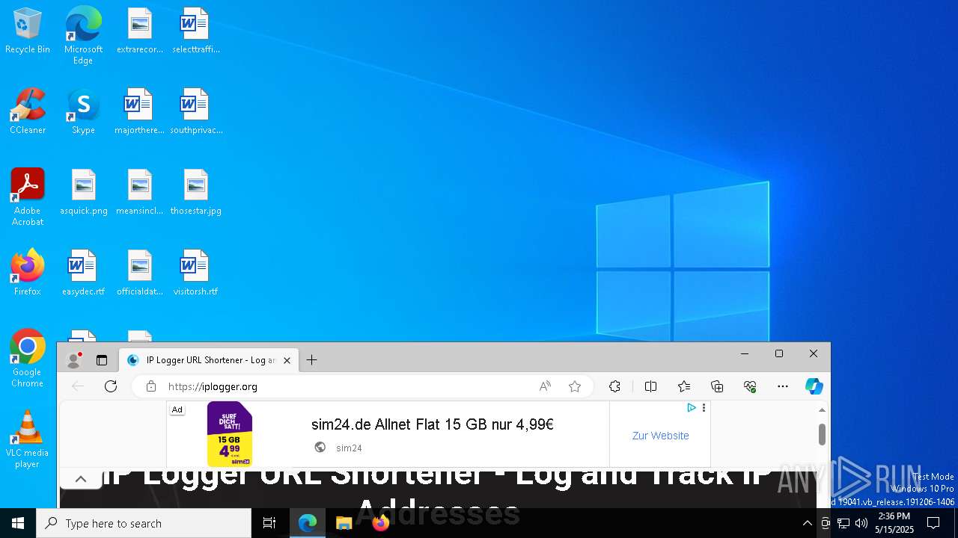The image size is (958, 538).
Task: Maximize the Edge window
Action: point(779,353)
